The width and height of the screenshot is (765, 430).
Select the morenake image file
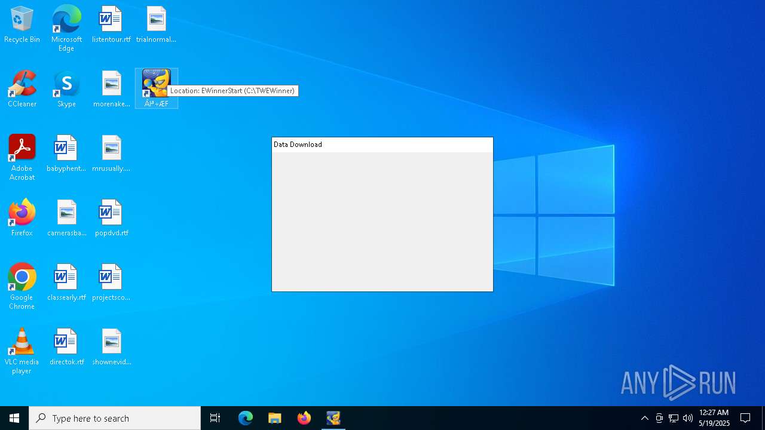pos(111,89)
